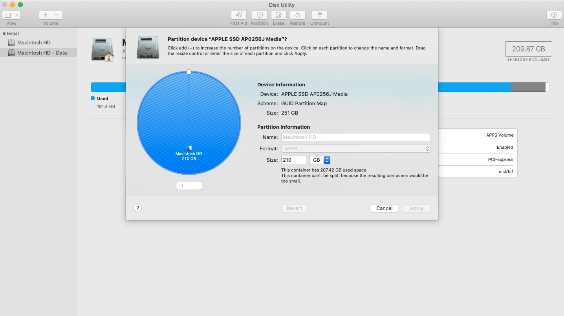
Task: Click the gray segment of the usage bar
Action: [528, 87]
